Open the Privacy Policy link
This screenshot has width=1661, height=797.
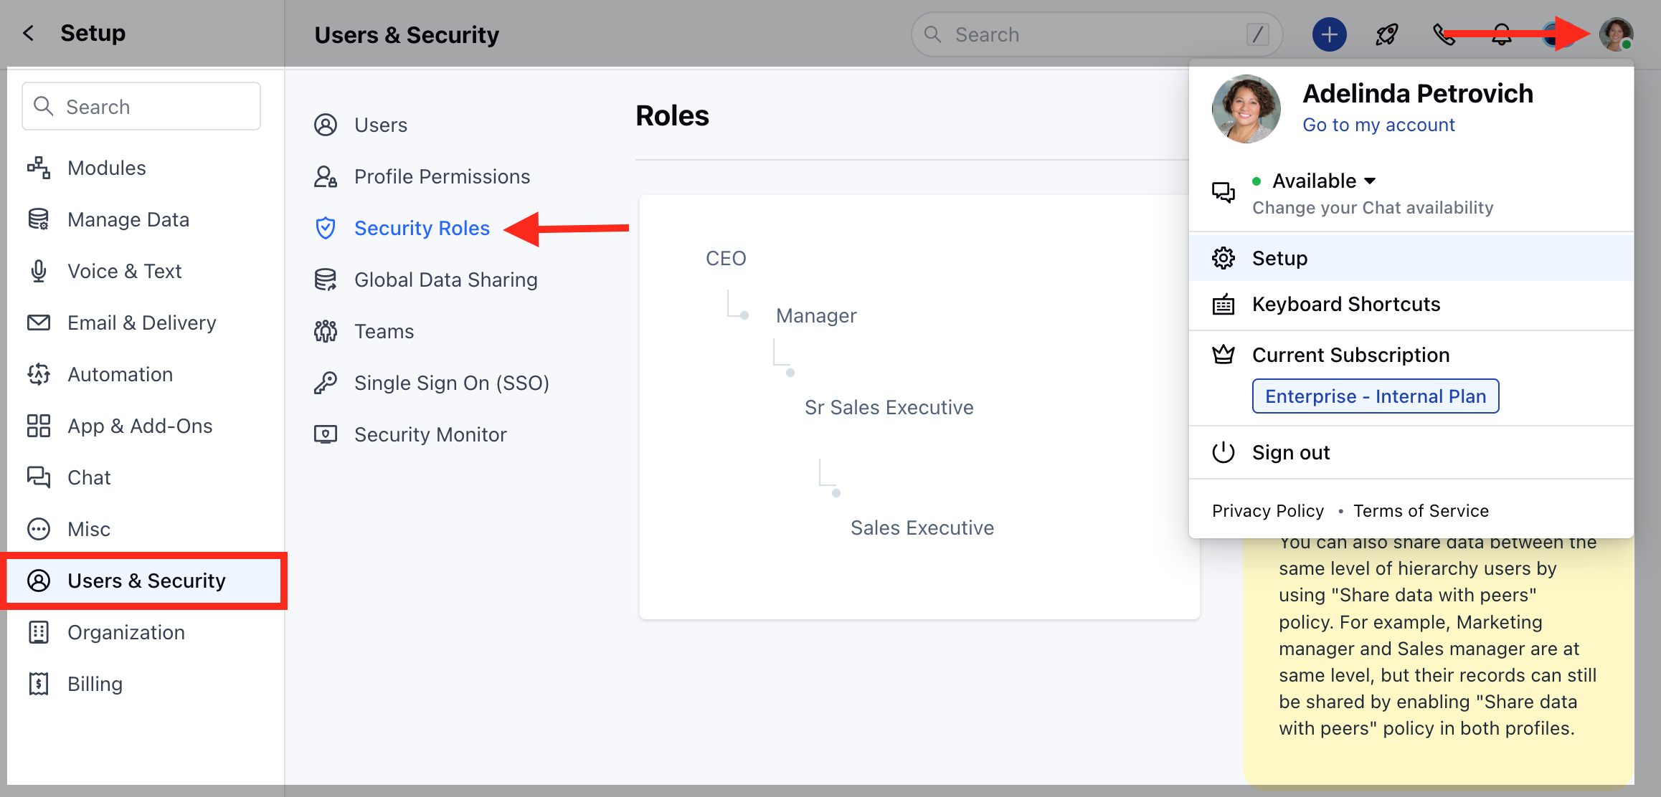1267,511
